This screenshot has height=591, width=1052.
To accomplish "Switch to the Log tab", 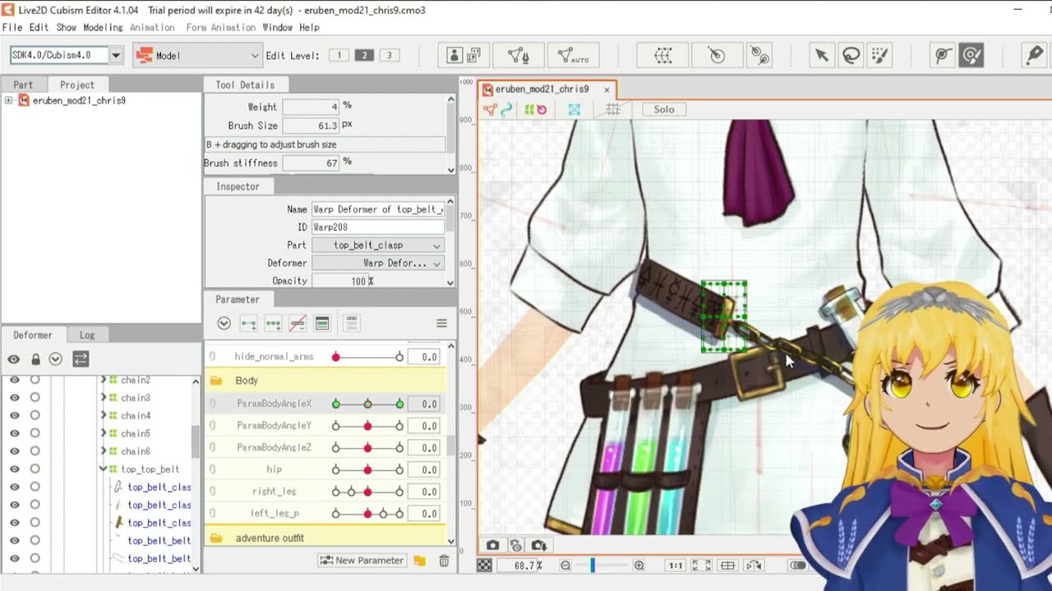I will coord(87,335).
